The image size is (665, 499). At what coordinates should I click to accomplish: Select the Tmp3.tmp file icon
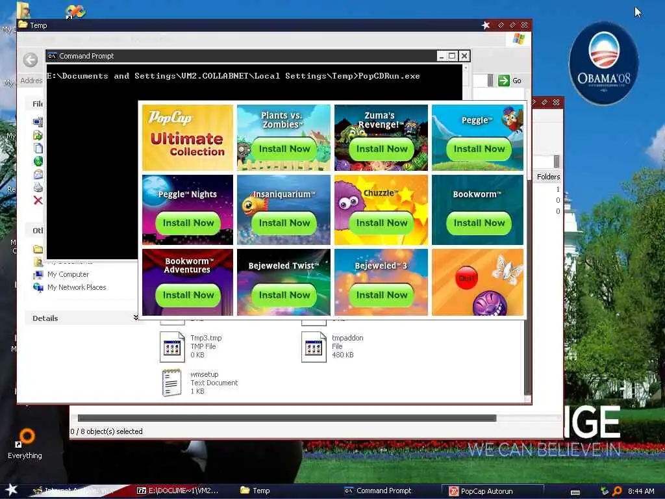click(x=172, y=347)
